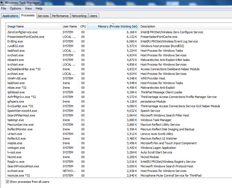Viewport: 232px width, 188px height.
Task: Select the winlogon.exe process row
Action: coord(16,148)
